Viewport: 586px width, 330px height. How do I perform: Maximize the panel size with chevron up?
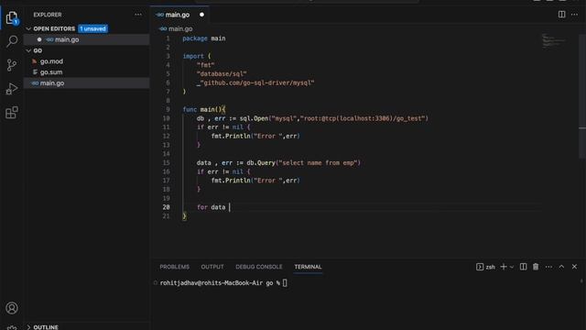(561, 267)
